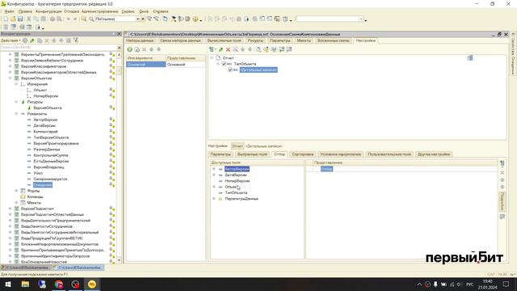Open the Windows Start menu

[7, 284]
